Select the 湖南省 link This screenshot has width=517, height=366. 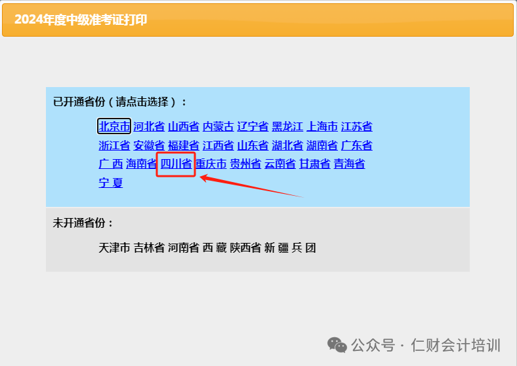322,145
